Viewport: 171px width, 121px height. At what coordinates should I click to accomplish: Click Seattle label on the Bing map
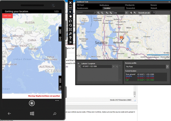pyautogui.click(x=101, y=43)
